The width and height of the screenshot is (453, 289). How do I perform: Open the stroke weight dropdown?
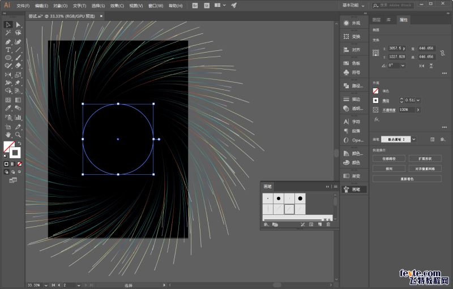pos(418,100)
